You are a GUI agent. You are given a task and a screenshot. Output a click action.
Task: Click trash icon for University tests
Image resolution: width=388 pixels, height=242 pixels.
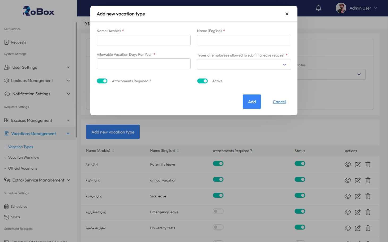[x=368, y=228]
